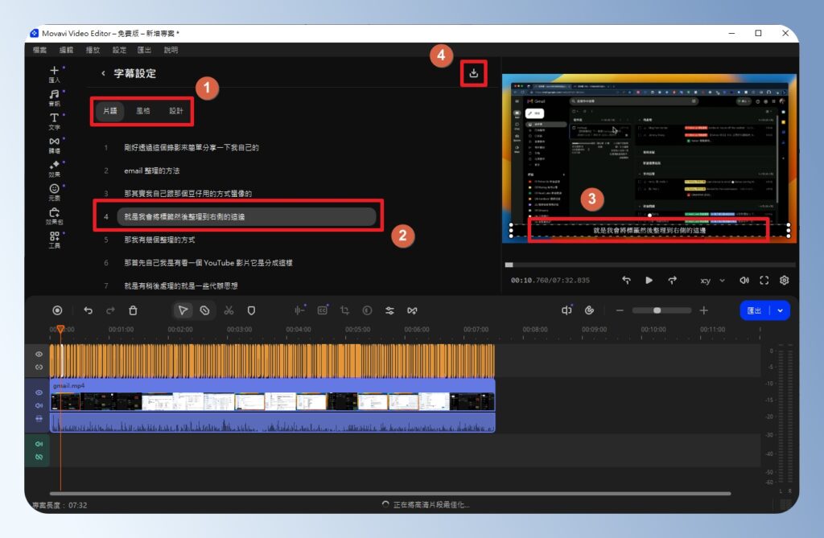Viewport: 824px width, 538px height.
Task: Click the subtitle download icon above the list
Action: point(474,73)
